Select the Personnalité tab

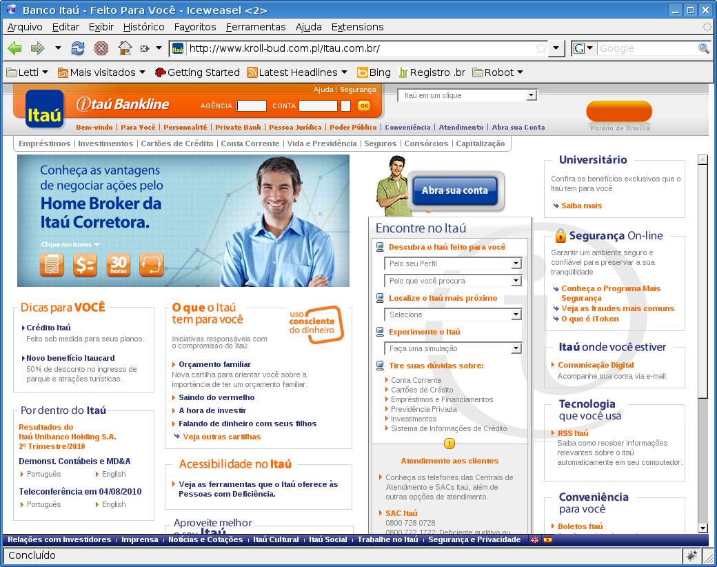click(x=185, y=127)
